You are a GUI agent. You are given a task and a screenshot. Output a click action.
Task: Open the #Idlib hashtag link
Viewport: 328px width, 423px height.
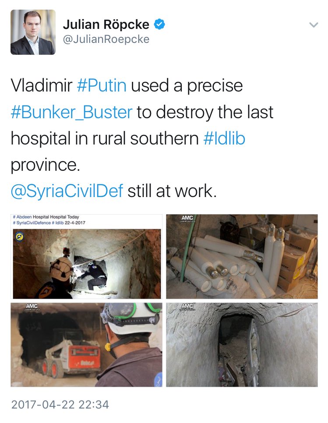[x=224, y=138]
